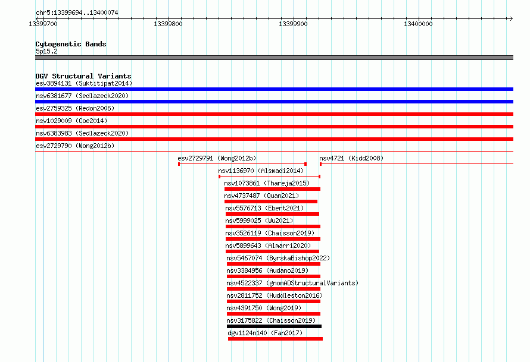Click the 13399900 ruler position
Viewport: 530px width, 362px height.
point(293,24)
